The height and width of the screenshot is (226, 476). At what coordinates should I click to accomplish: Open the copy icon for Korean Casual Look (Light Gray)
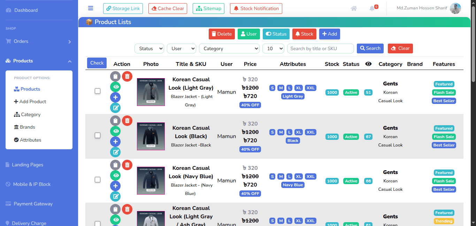pos(115,76)
